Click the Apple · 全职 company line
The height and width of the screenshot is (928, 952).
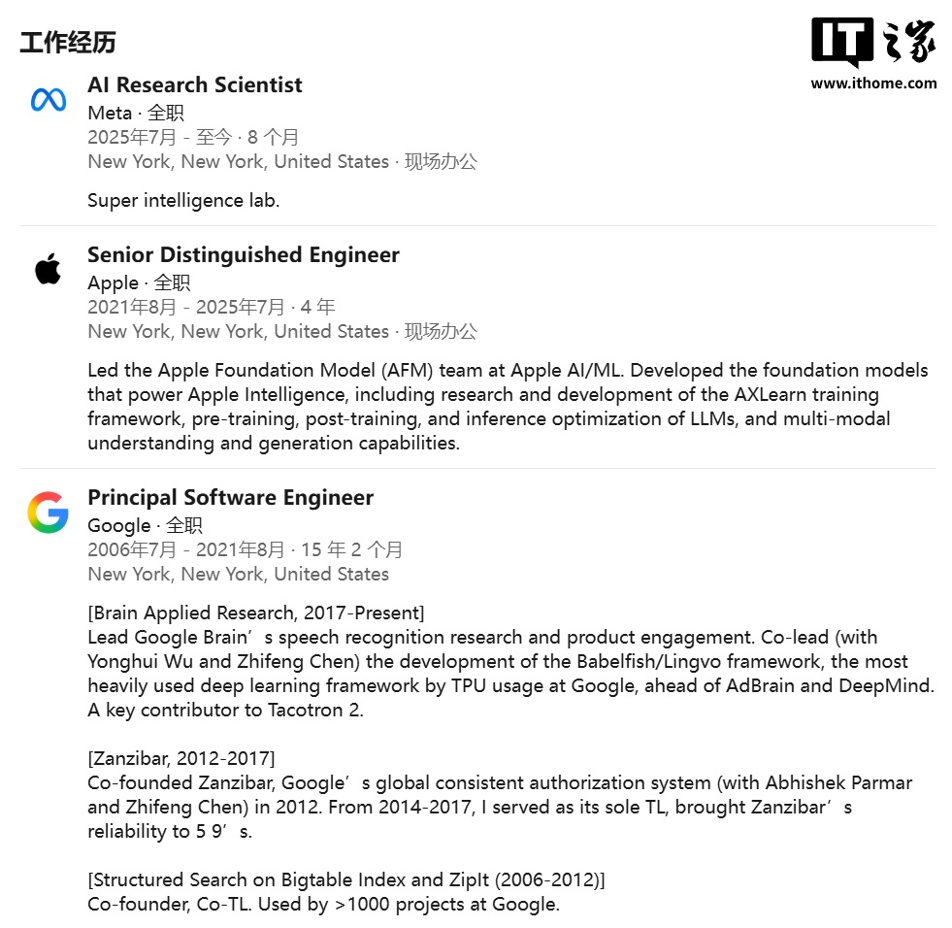pyautogui.click(x=139, y=282)
